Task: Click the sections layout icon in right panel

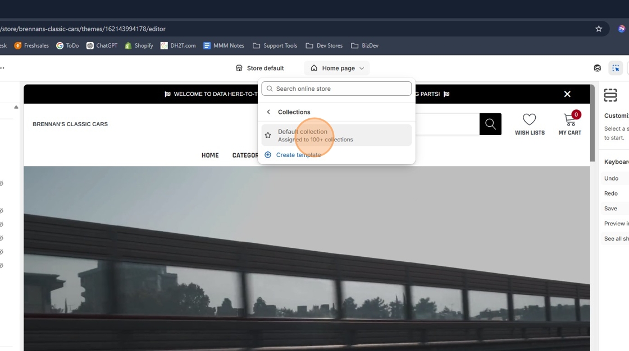Action: click(610, 95)
